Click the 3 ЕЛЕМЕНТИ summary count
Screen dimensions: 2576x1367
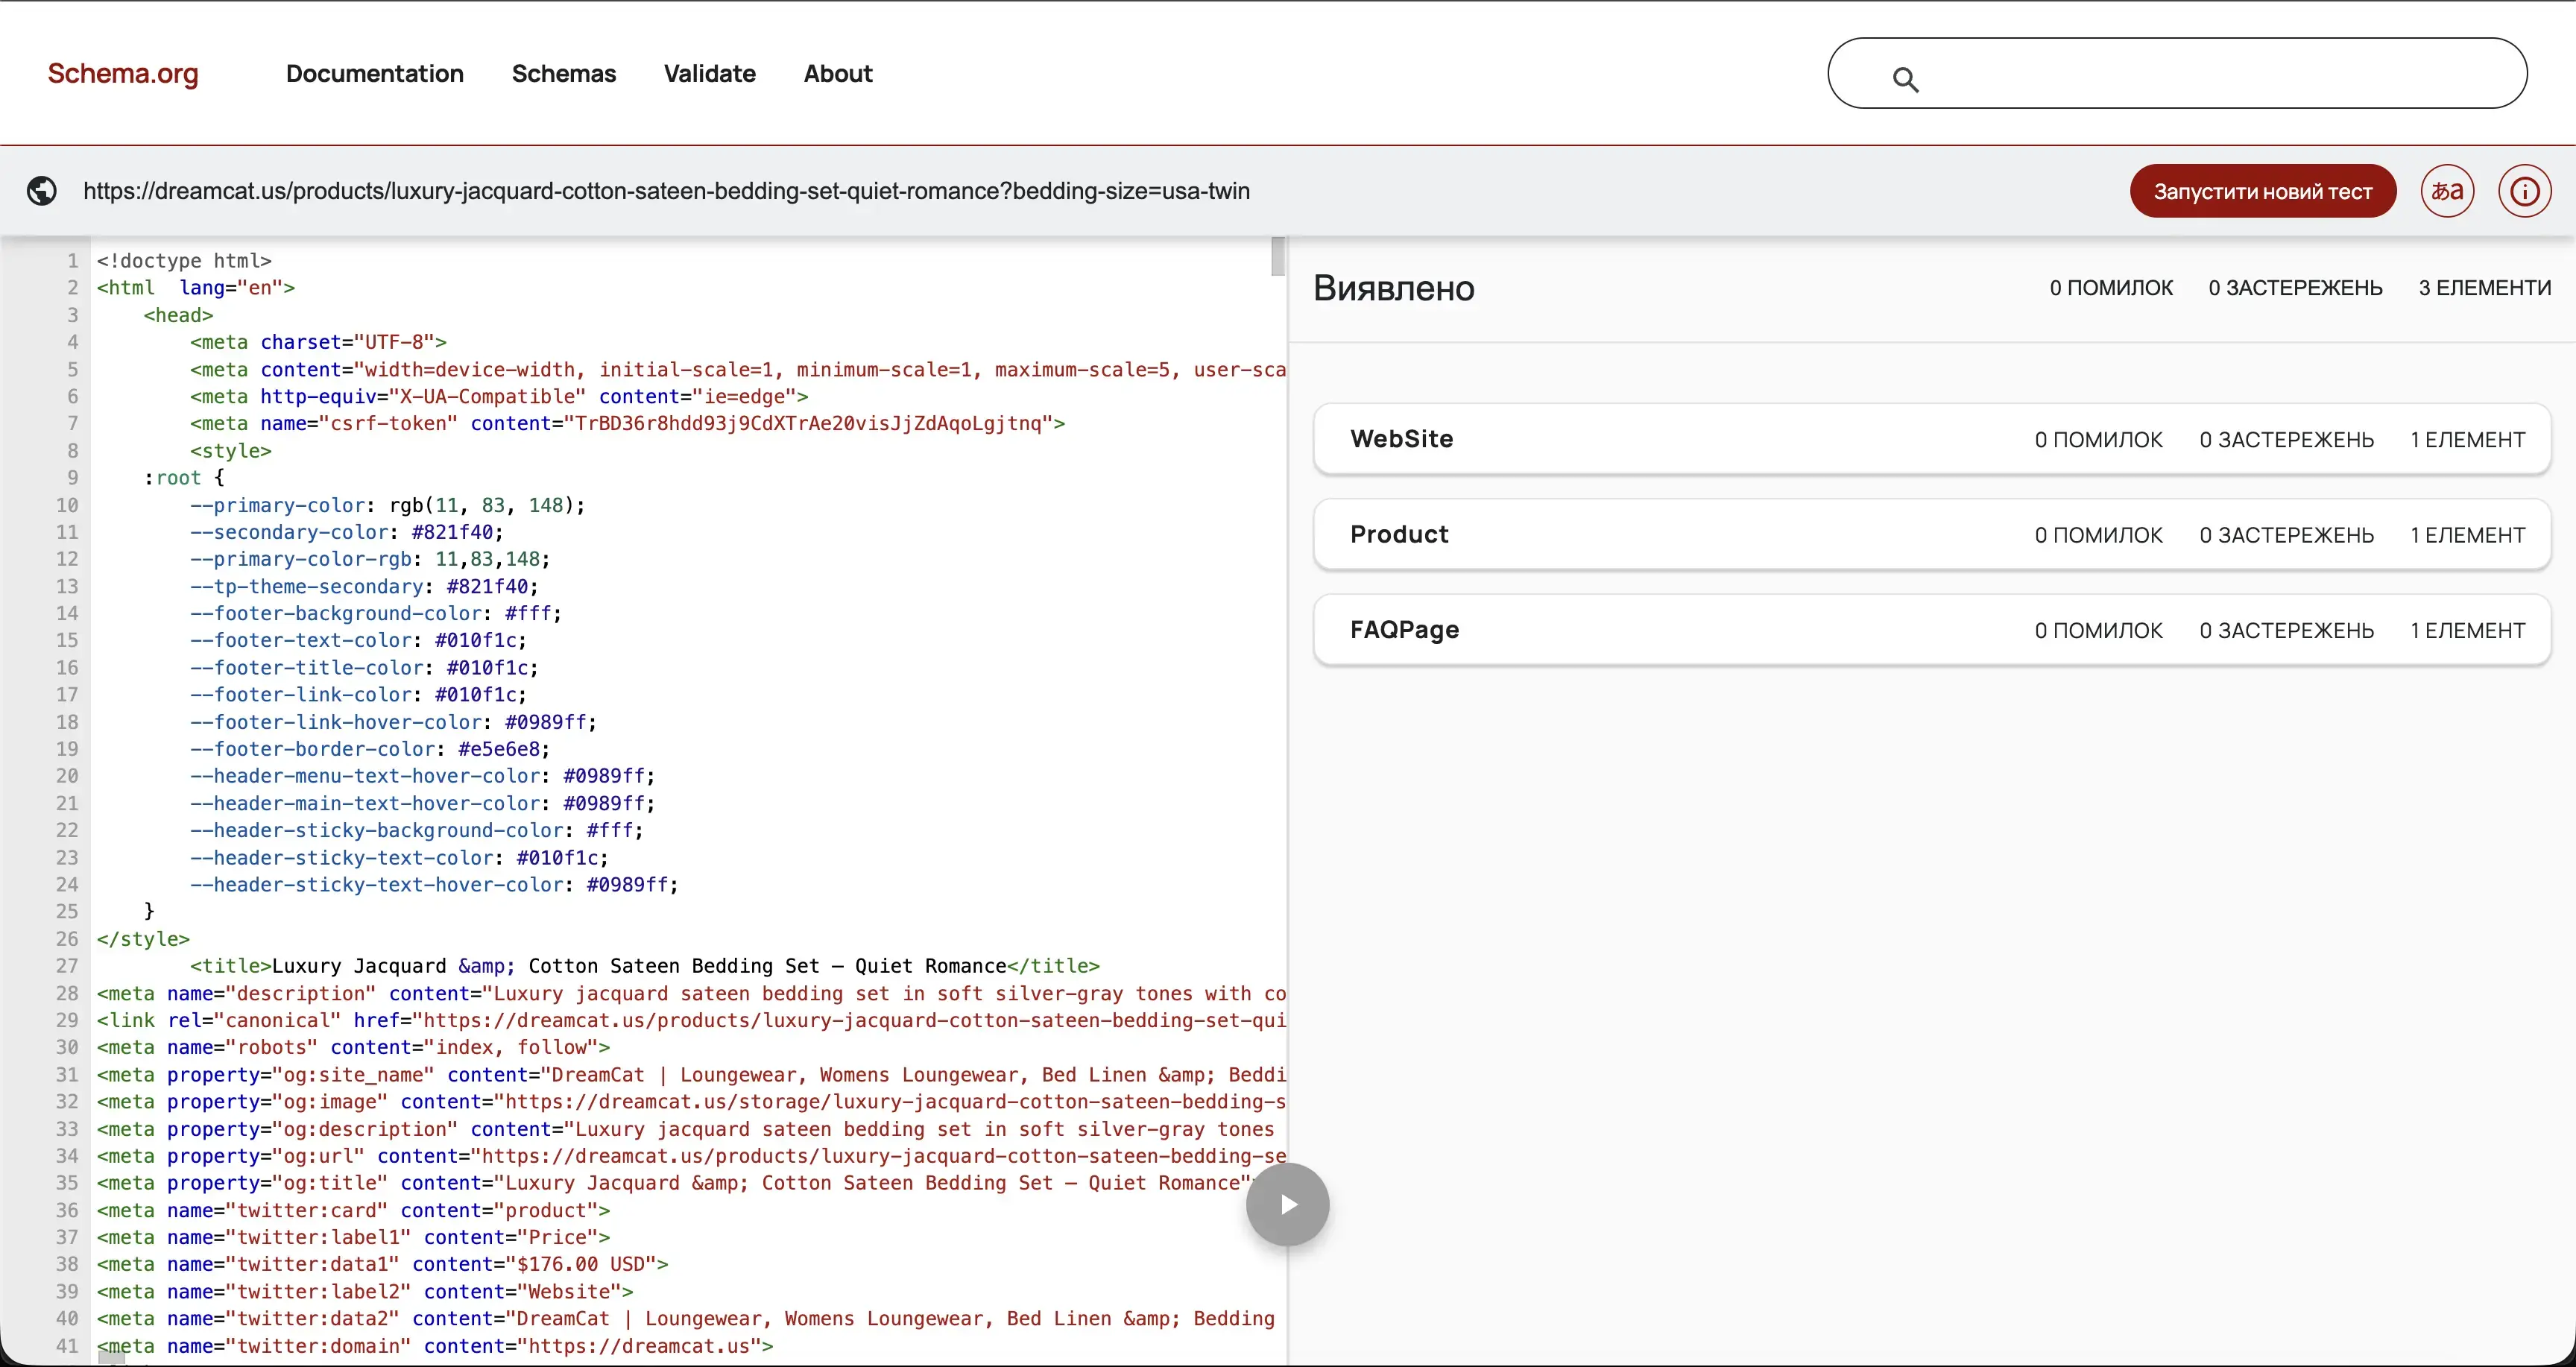point(2484,288)
